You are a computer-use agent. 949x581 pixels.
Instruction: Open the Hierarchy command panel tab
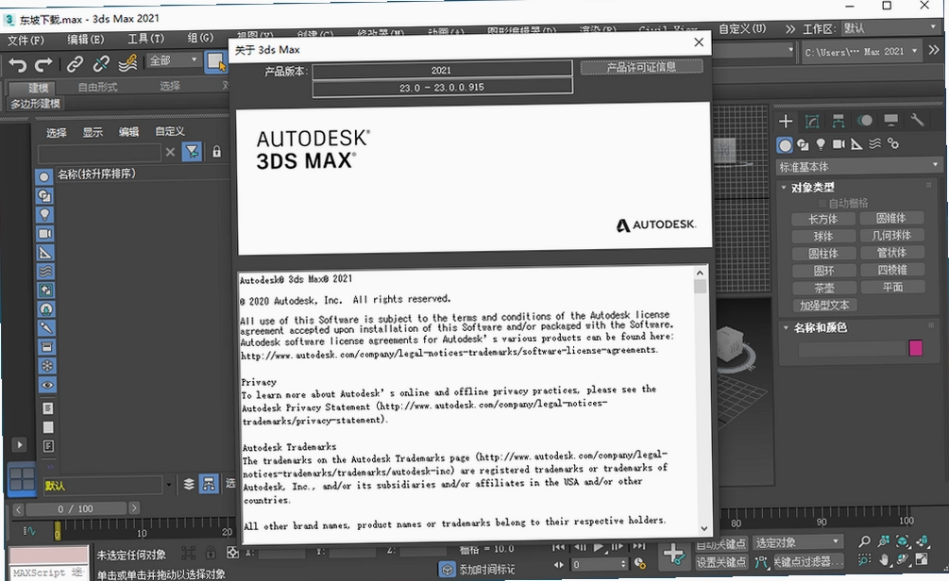[x=839, y=121]
